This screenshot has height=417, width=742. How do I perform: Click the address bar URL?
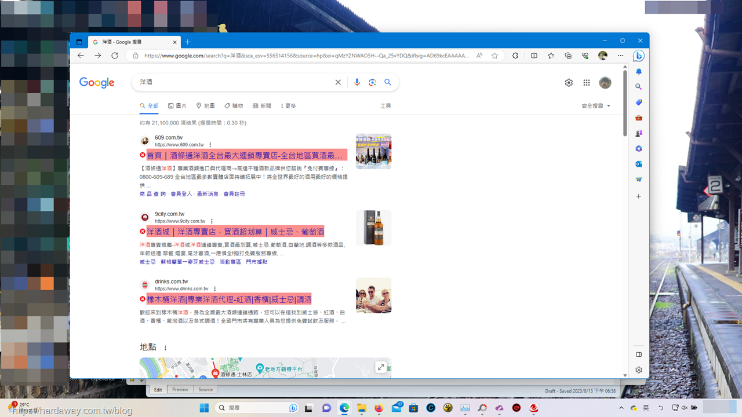307,56
